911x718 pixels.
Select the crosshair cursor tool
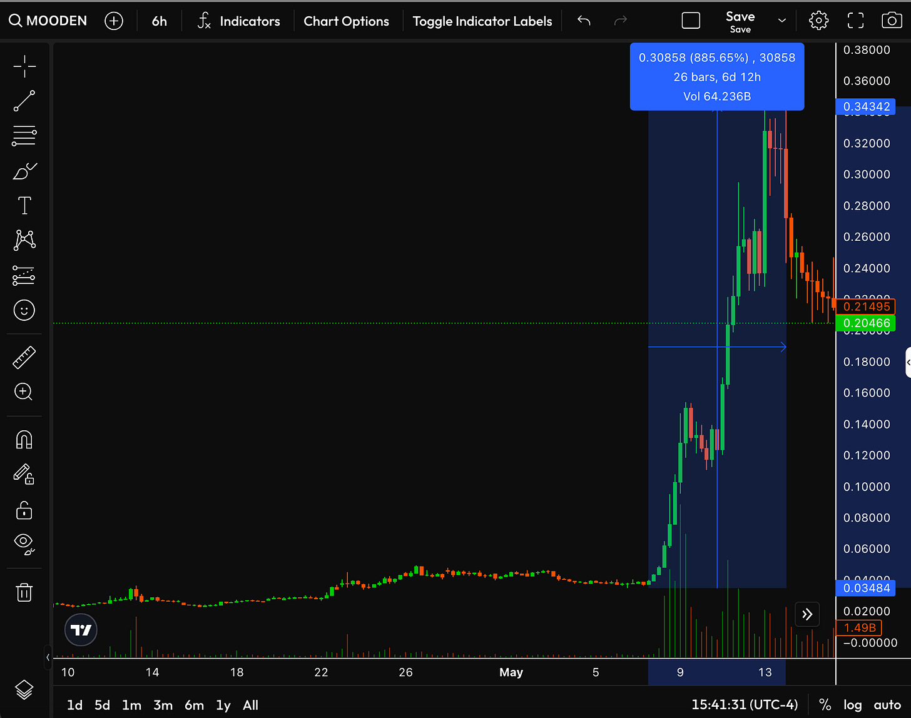coord(24,66)
